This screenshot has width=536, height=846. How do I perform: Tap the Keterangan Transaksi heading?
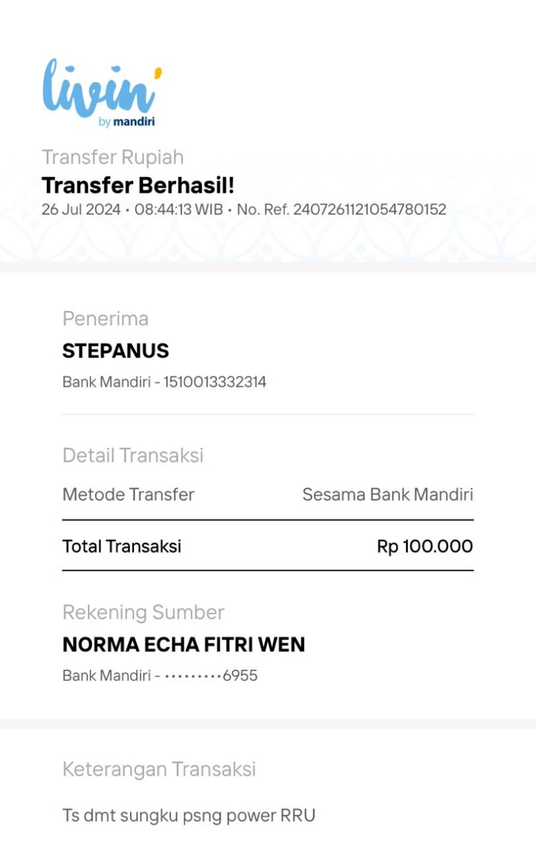tap(159, 769)
